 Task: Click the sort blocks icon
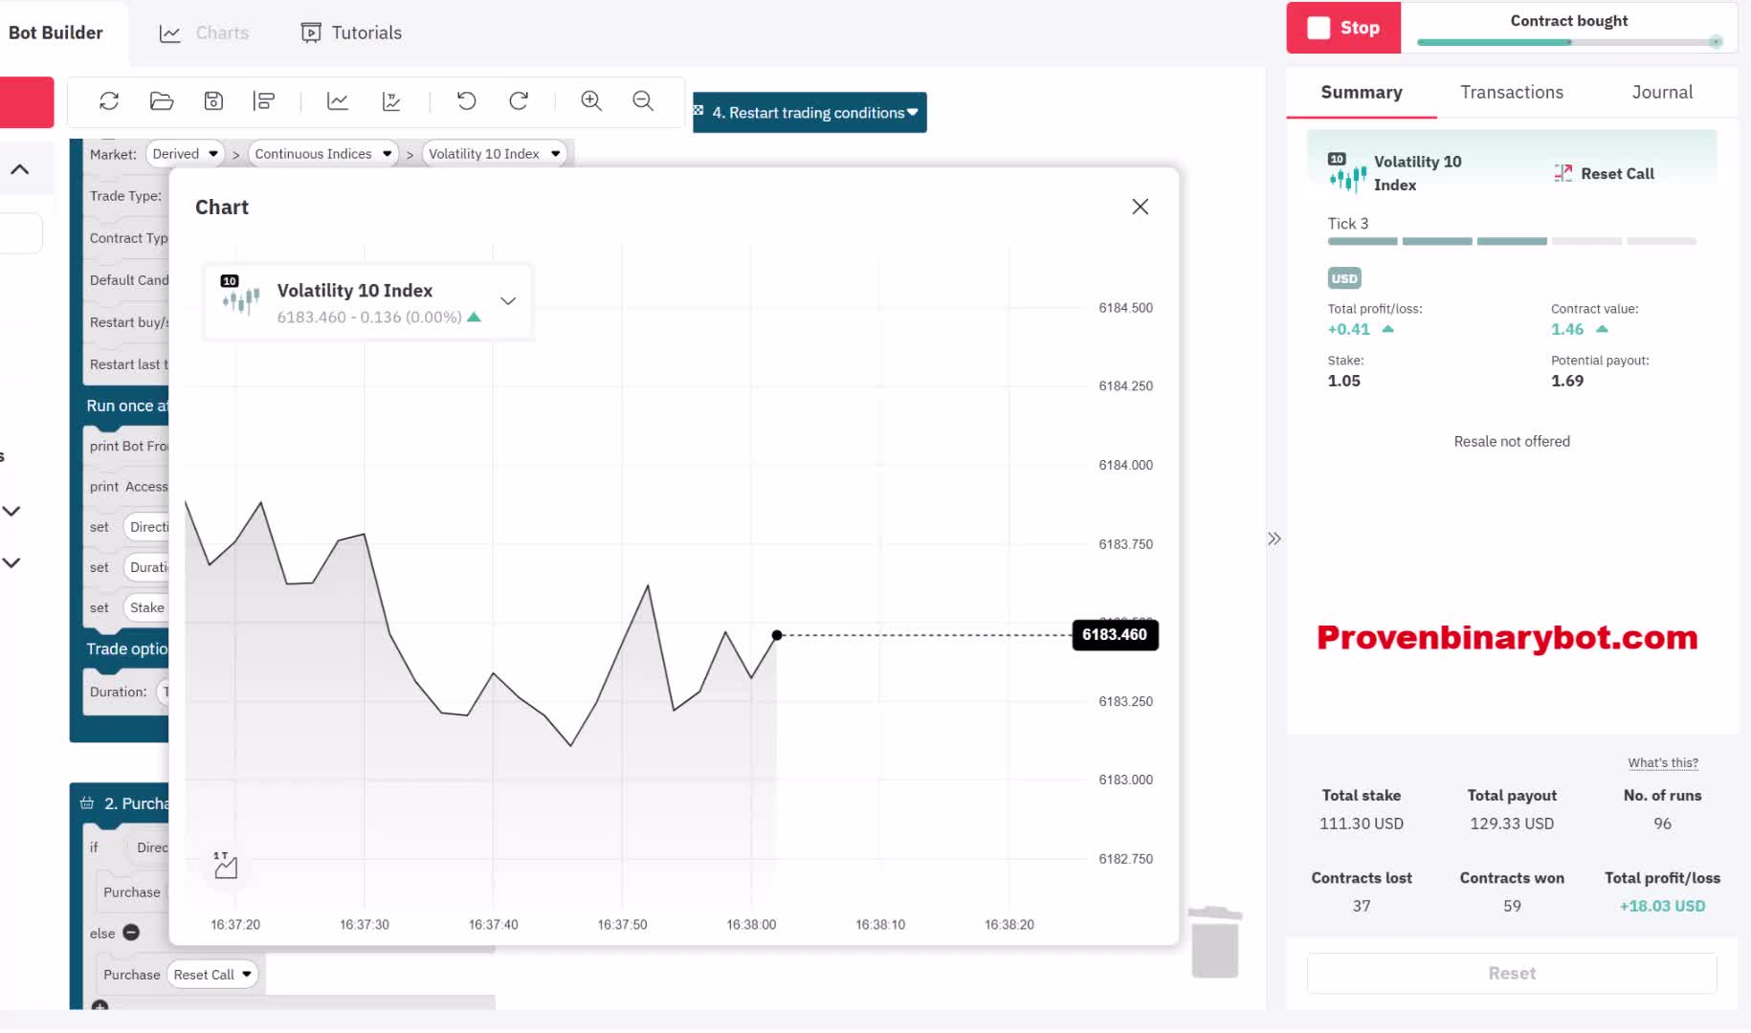(x=264, y=101)
